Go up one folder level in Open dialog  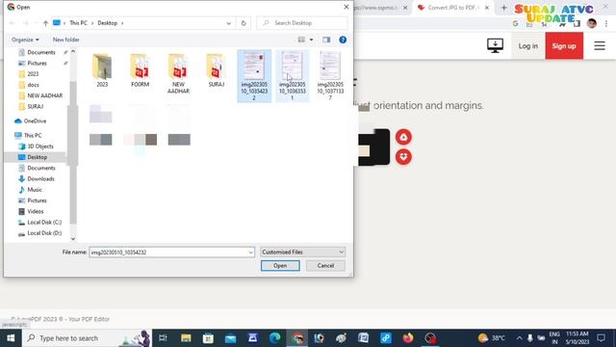(45, 23)
